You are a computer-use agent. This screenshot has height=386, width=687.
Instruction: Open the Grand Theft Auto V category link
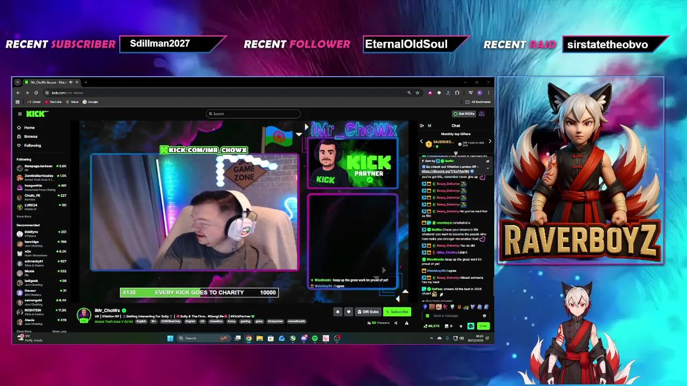[x=113, y=321]
